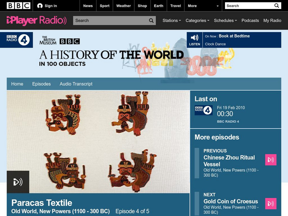Play the Chinese Zhou Ritual Vessel episode icon

pyautogui.click(x=271, y=159)
